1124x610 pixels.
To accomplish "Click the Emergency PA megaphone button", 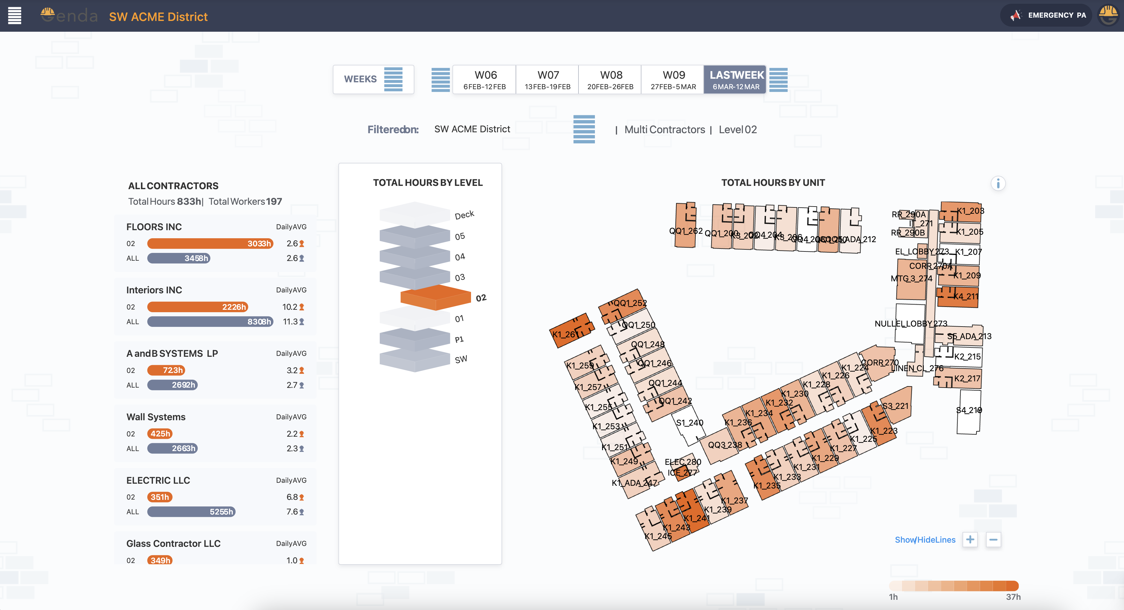I will pyautogui.click(x=1046, y=15).
